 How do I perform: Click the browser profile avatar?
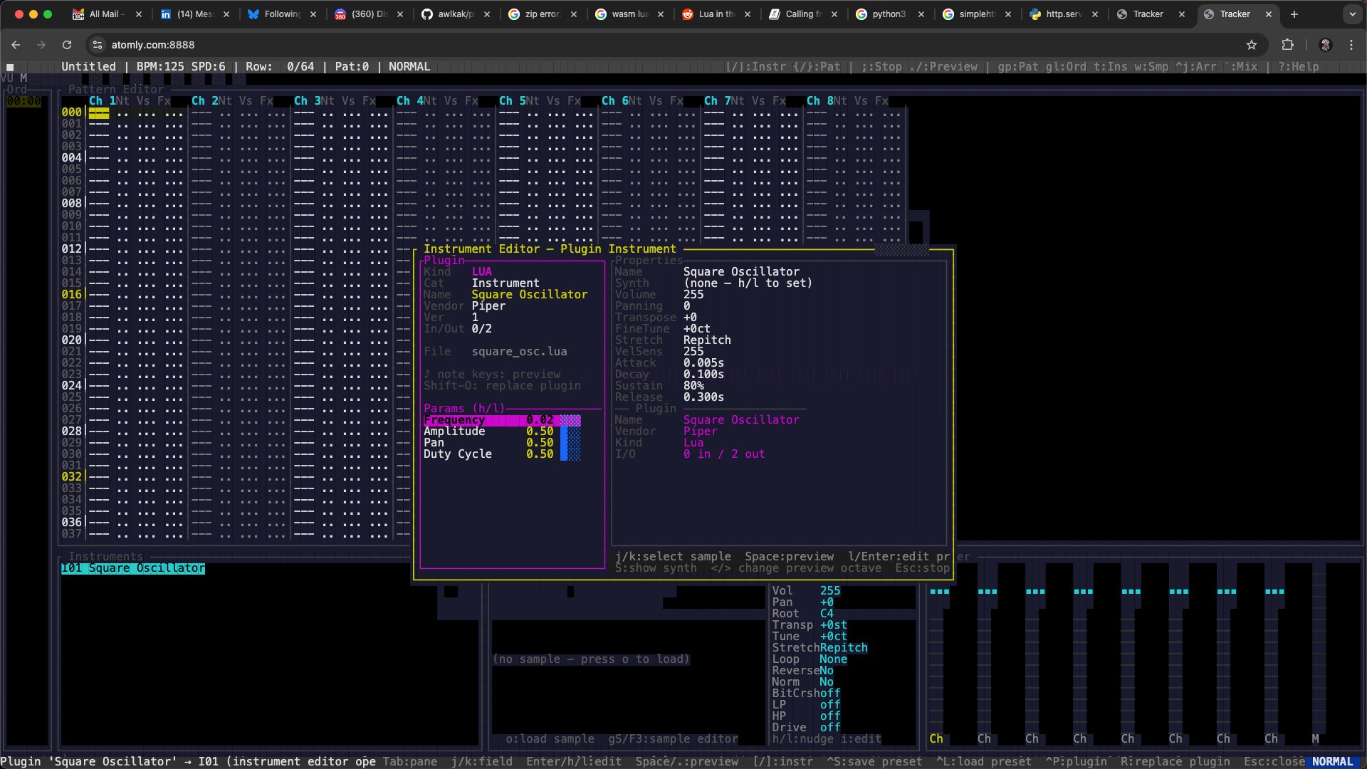1326,44
